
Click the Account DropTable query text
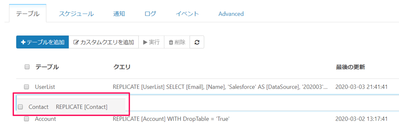point(171,119)
